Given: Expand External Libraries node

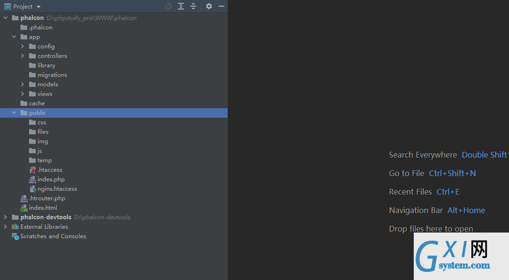Looking at the screenshot, I should tap(6, 226).
